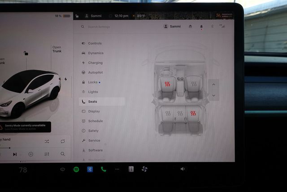This screenshot has height=192, width=287.
Task: Toggle the rear right seat heater
Action: [x=193, y=113]
